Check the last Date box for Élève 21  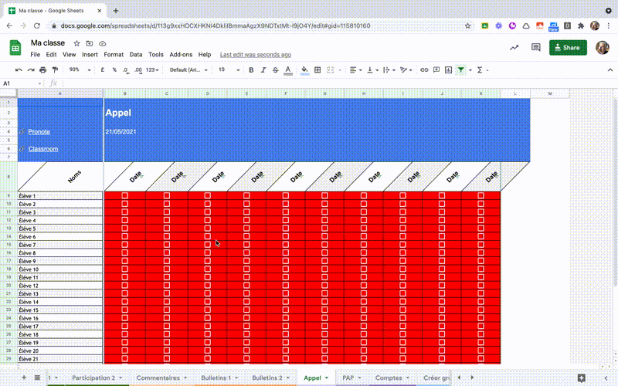point(480,358)
